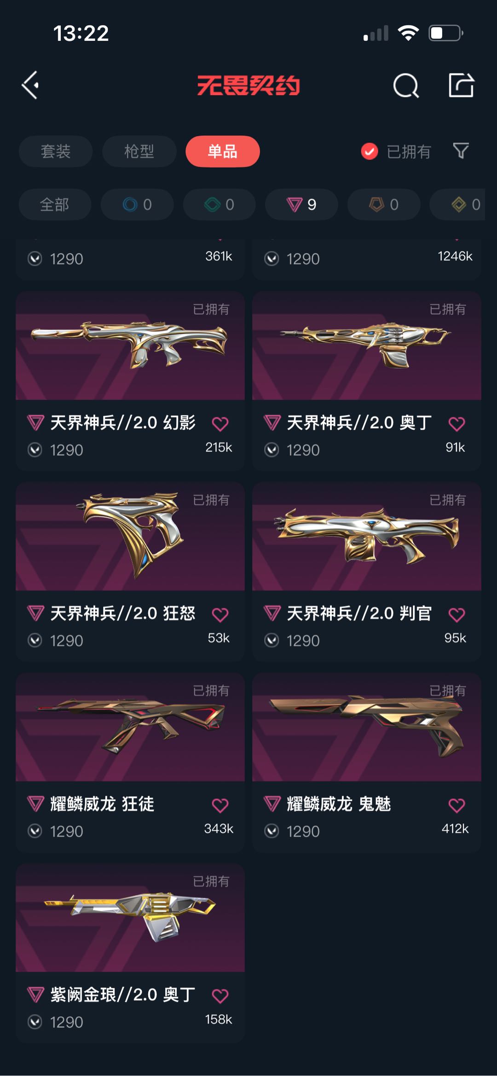Favorite 紫阙金琅//2.0 奥丁 with heart toggle

pyautogui.click(x=220, y=996)
